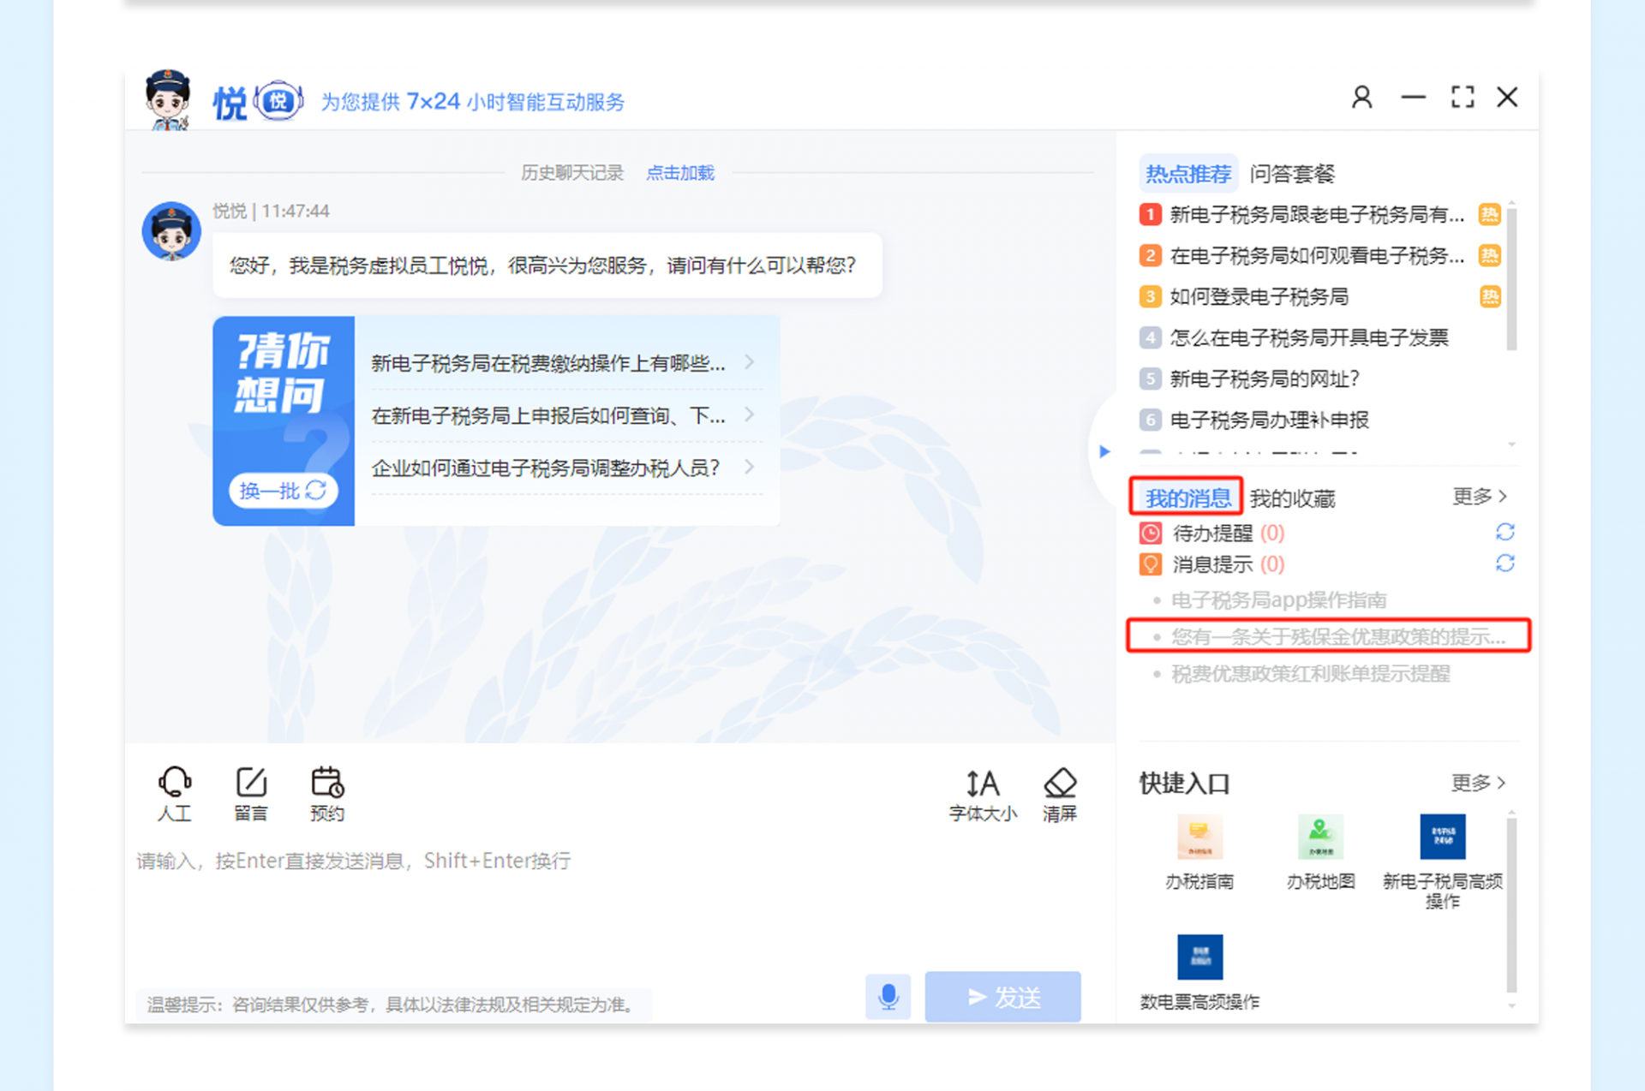This screenshot has width=1645, height=1091.
Task: Collapse the right sidebar with the arrow
Action: point(1104,451)
